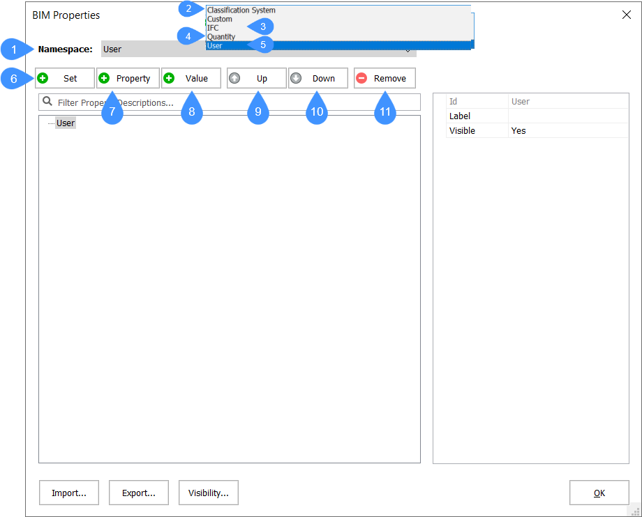Click the resize grip at dialog corner

point(636,511)
